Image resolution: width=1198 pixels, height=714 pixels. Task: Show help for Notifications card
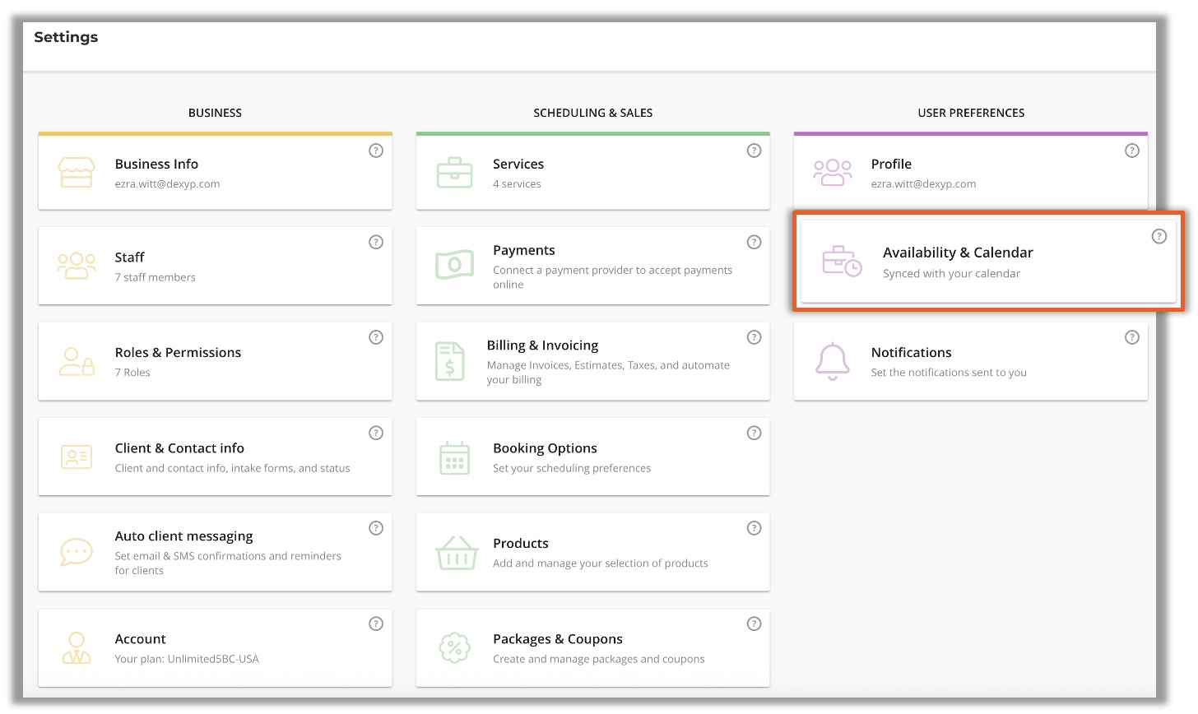point(1132,337)
